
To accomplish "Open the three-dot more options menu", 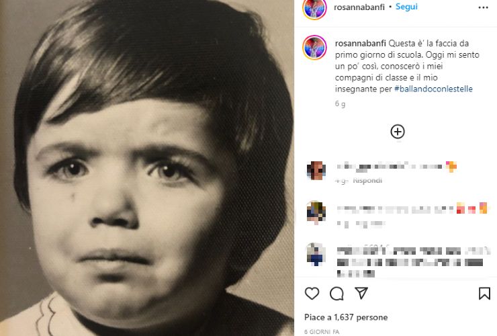I will pyautogui.click(x=483, y=7).
